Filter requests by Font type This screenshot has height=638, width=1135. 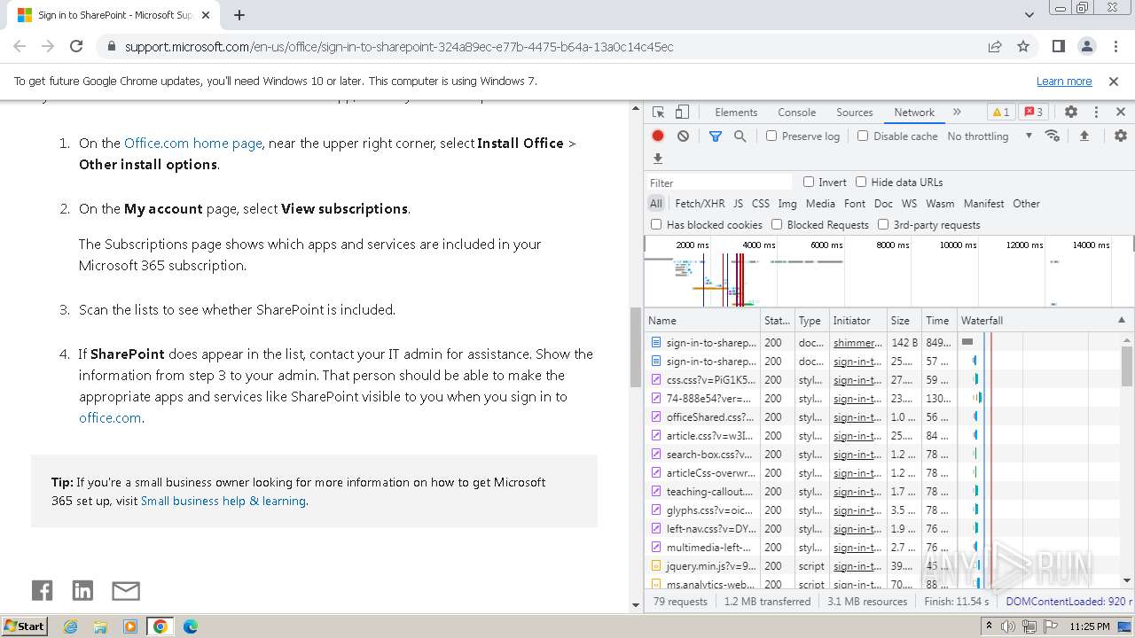click(x=855, y=203)
